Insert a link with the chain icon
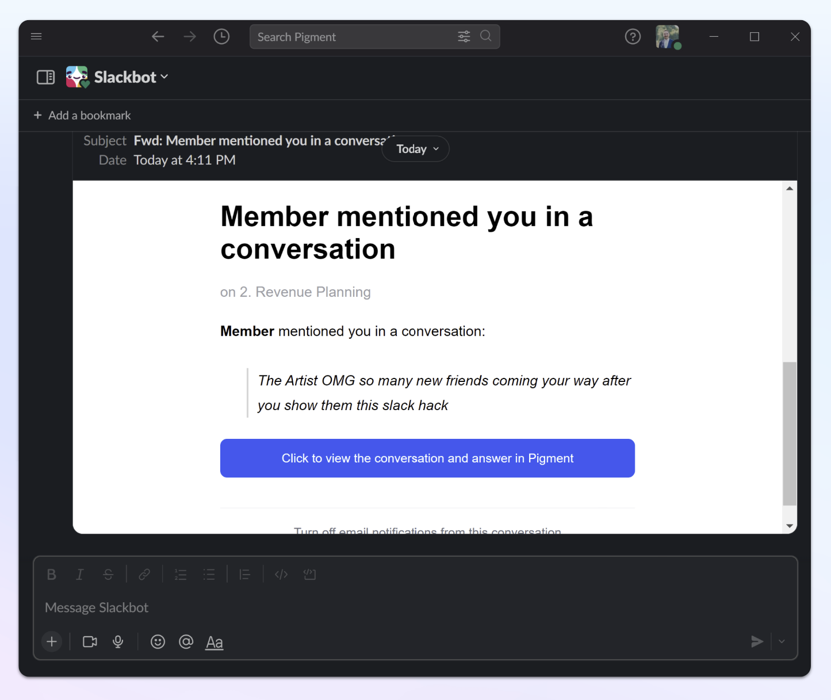The height and width of the screenshot is (700, 831). 144,575
